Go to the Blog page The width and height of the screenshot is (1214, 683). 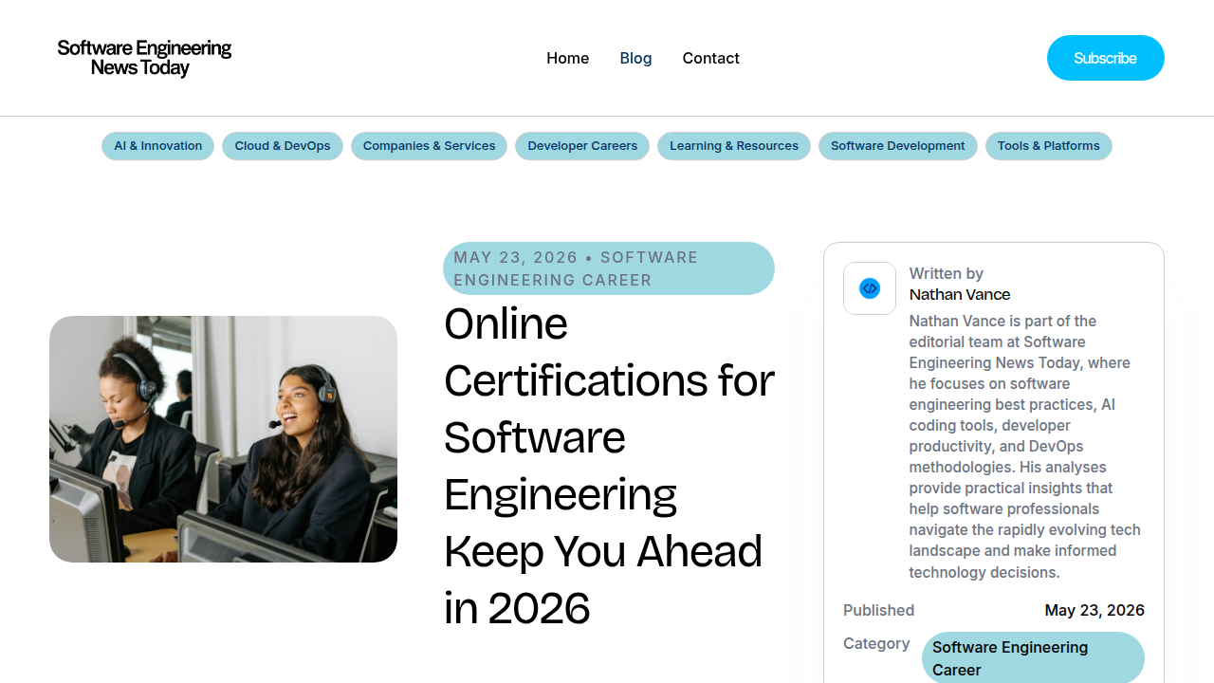[x=635, y=58]
